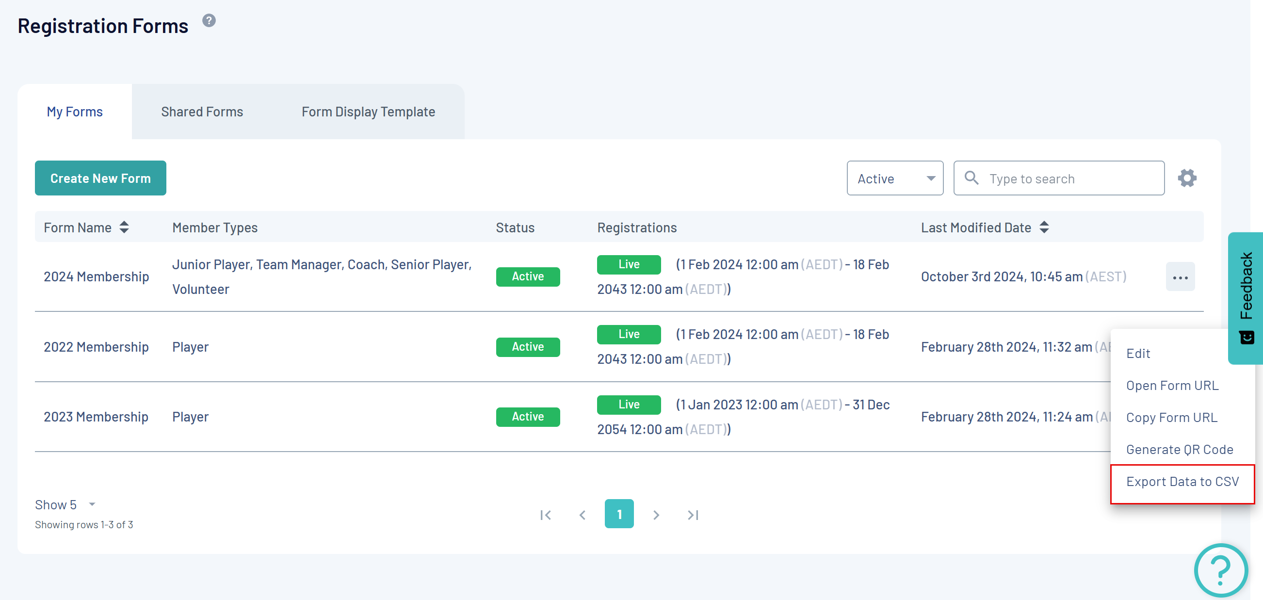Sort by Last Modified Date arrows

1044,227
